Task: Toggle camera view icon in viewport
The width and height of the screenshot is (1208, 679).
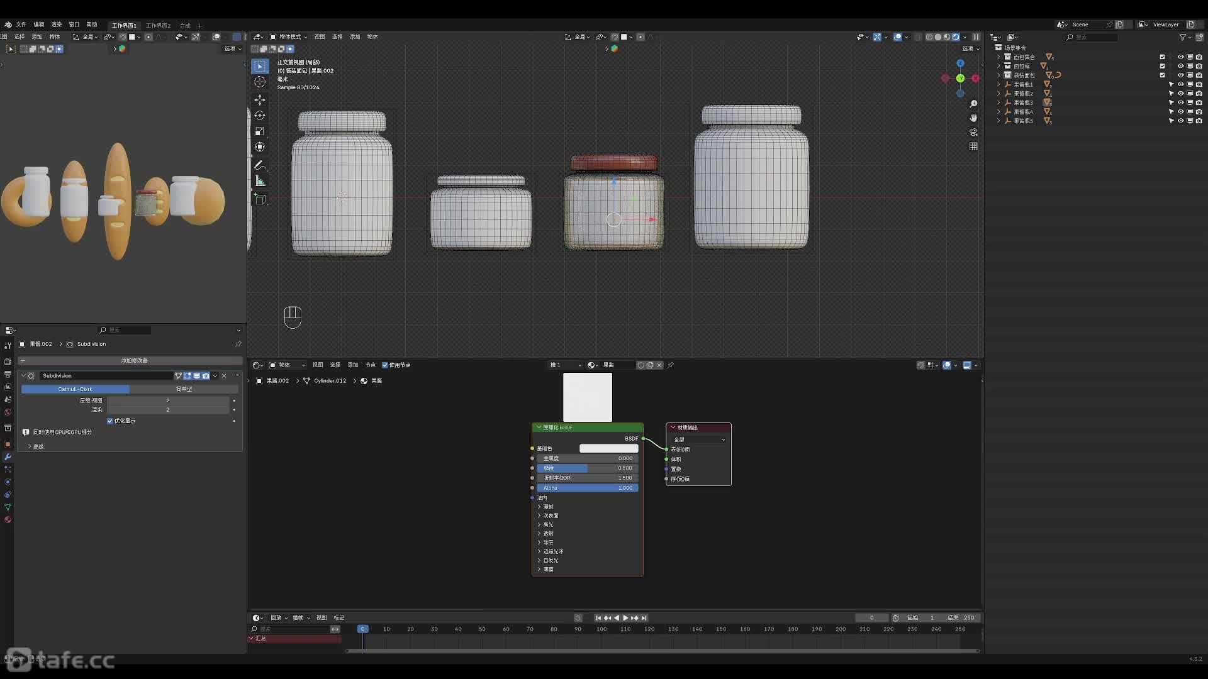Action: 973,132
